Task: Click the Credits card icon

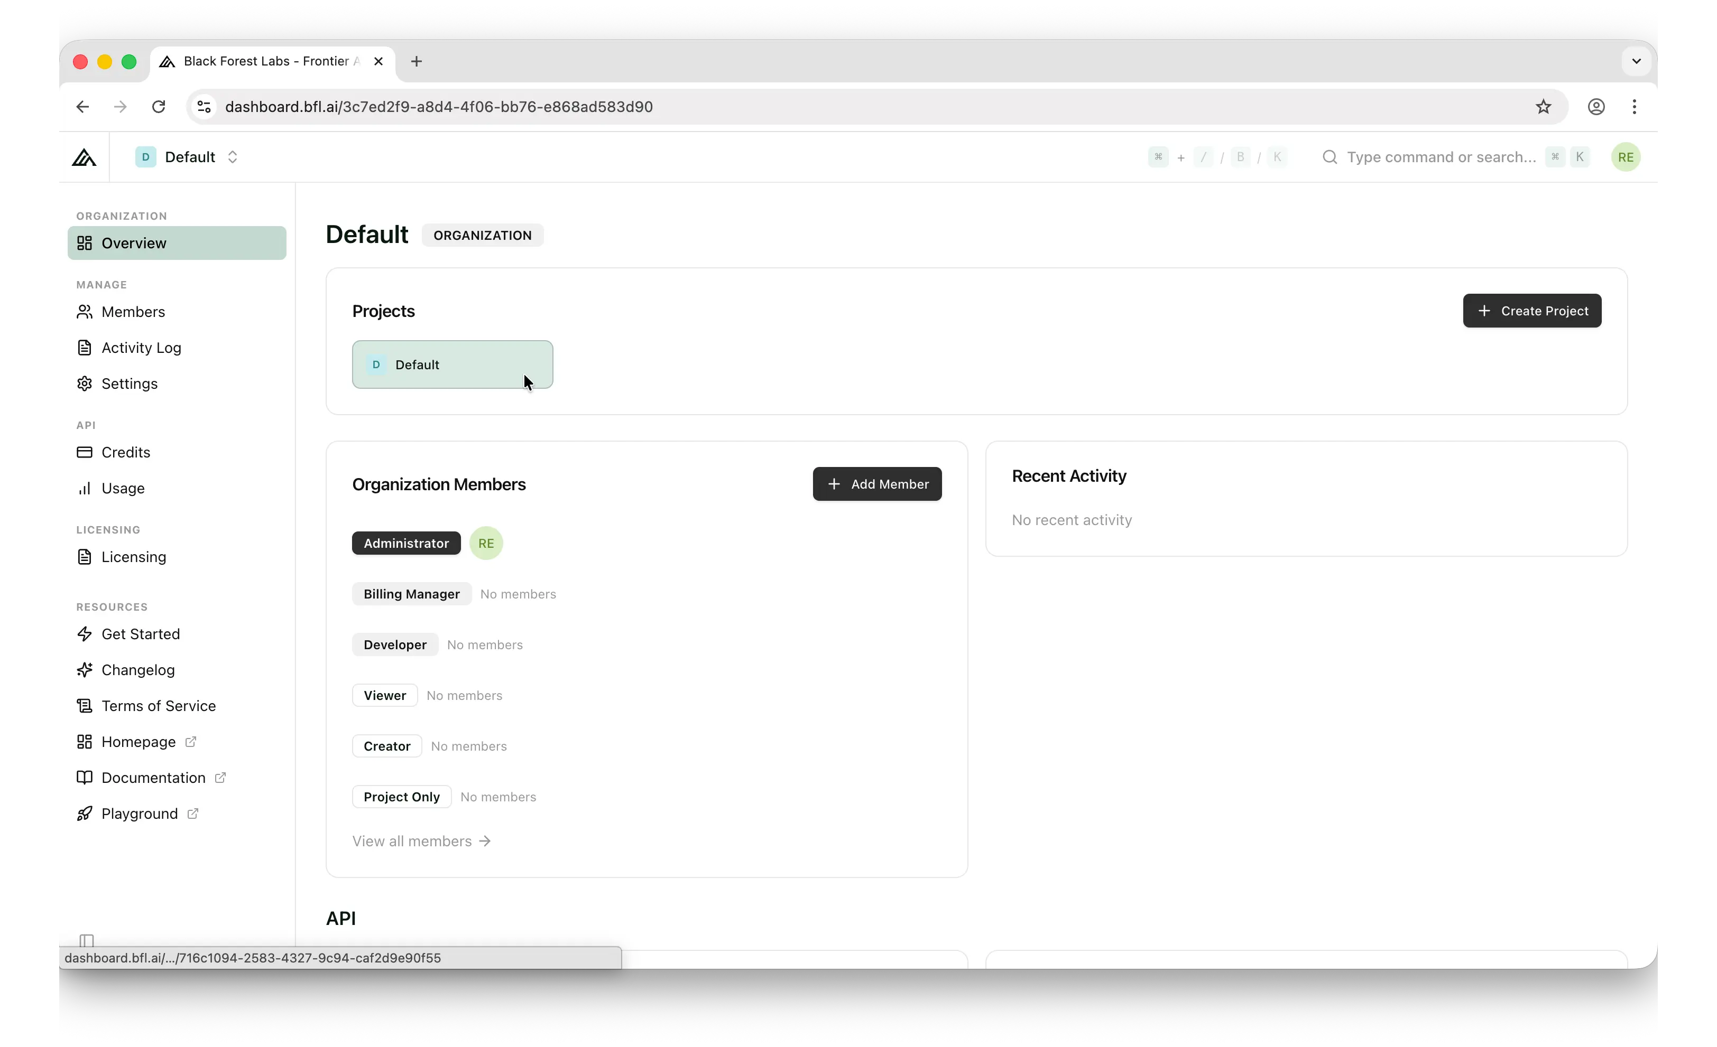Action: click(85, 453)
